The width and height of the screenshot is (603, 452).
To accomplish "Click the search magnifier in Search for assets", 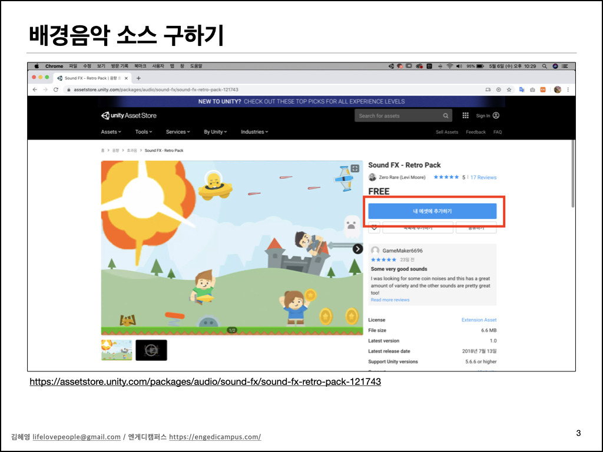I will [445, 116].
